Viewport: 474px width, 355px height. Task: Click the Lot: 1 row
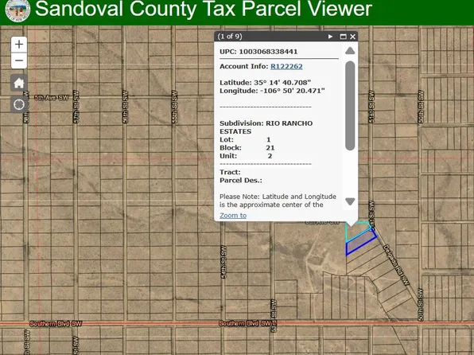click(x=245, y=139)
